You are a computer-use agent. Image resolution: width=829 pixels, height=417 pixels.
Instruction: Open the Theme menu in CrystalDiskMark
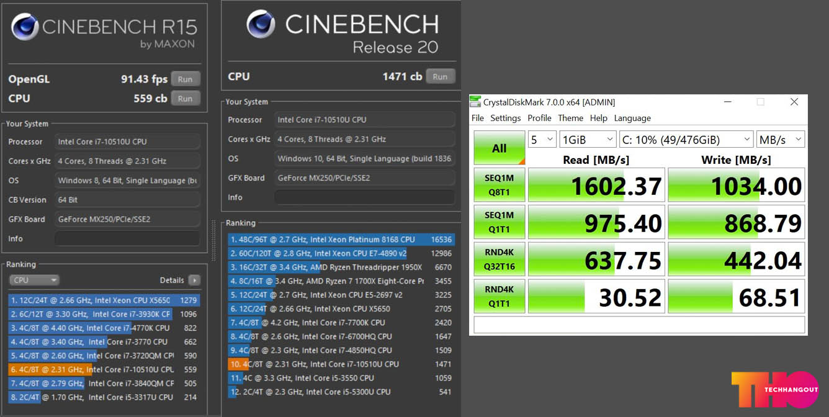pos(570,118)
